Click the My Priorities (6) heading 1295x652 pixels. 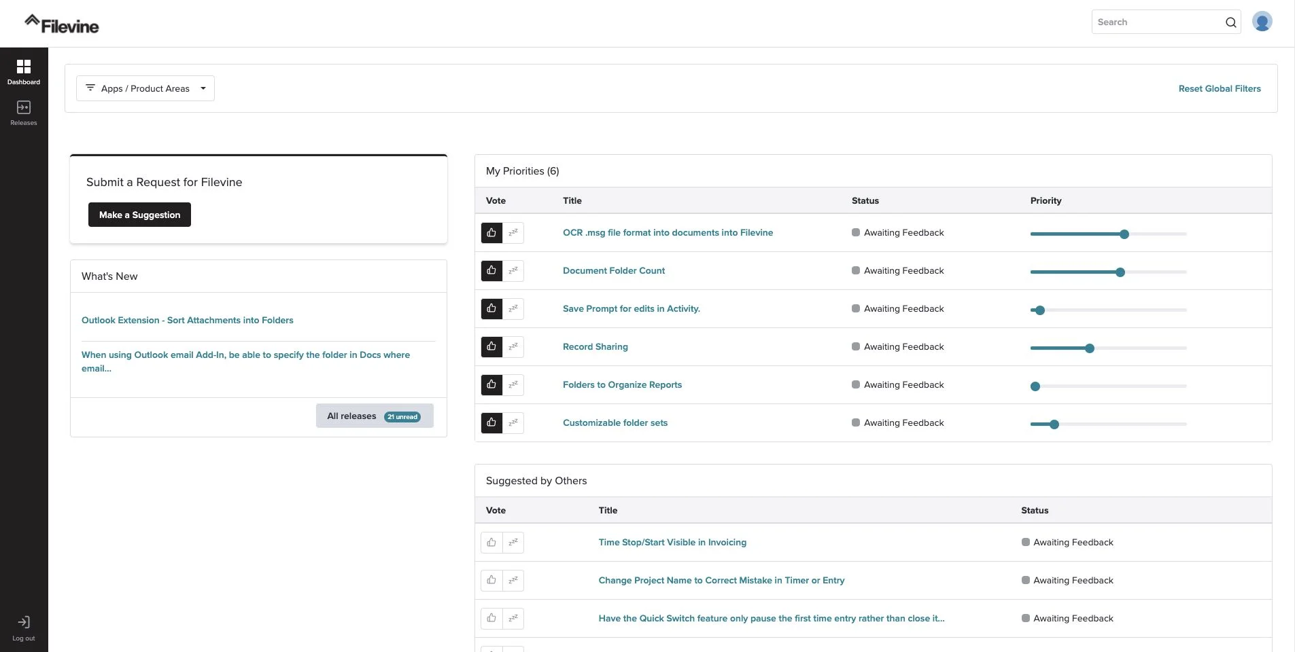coord(523,171)
